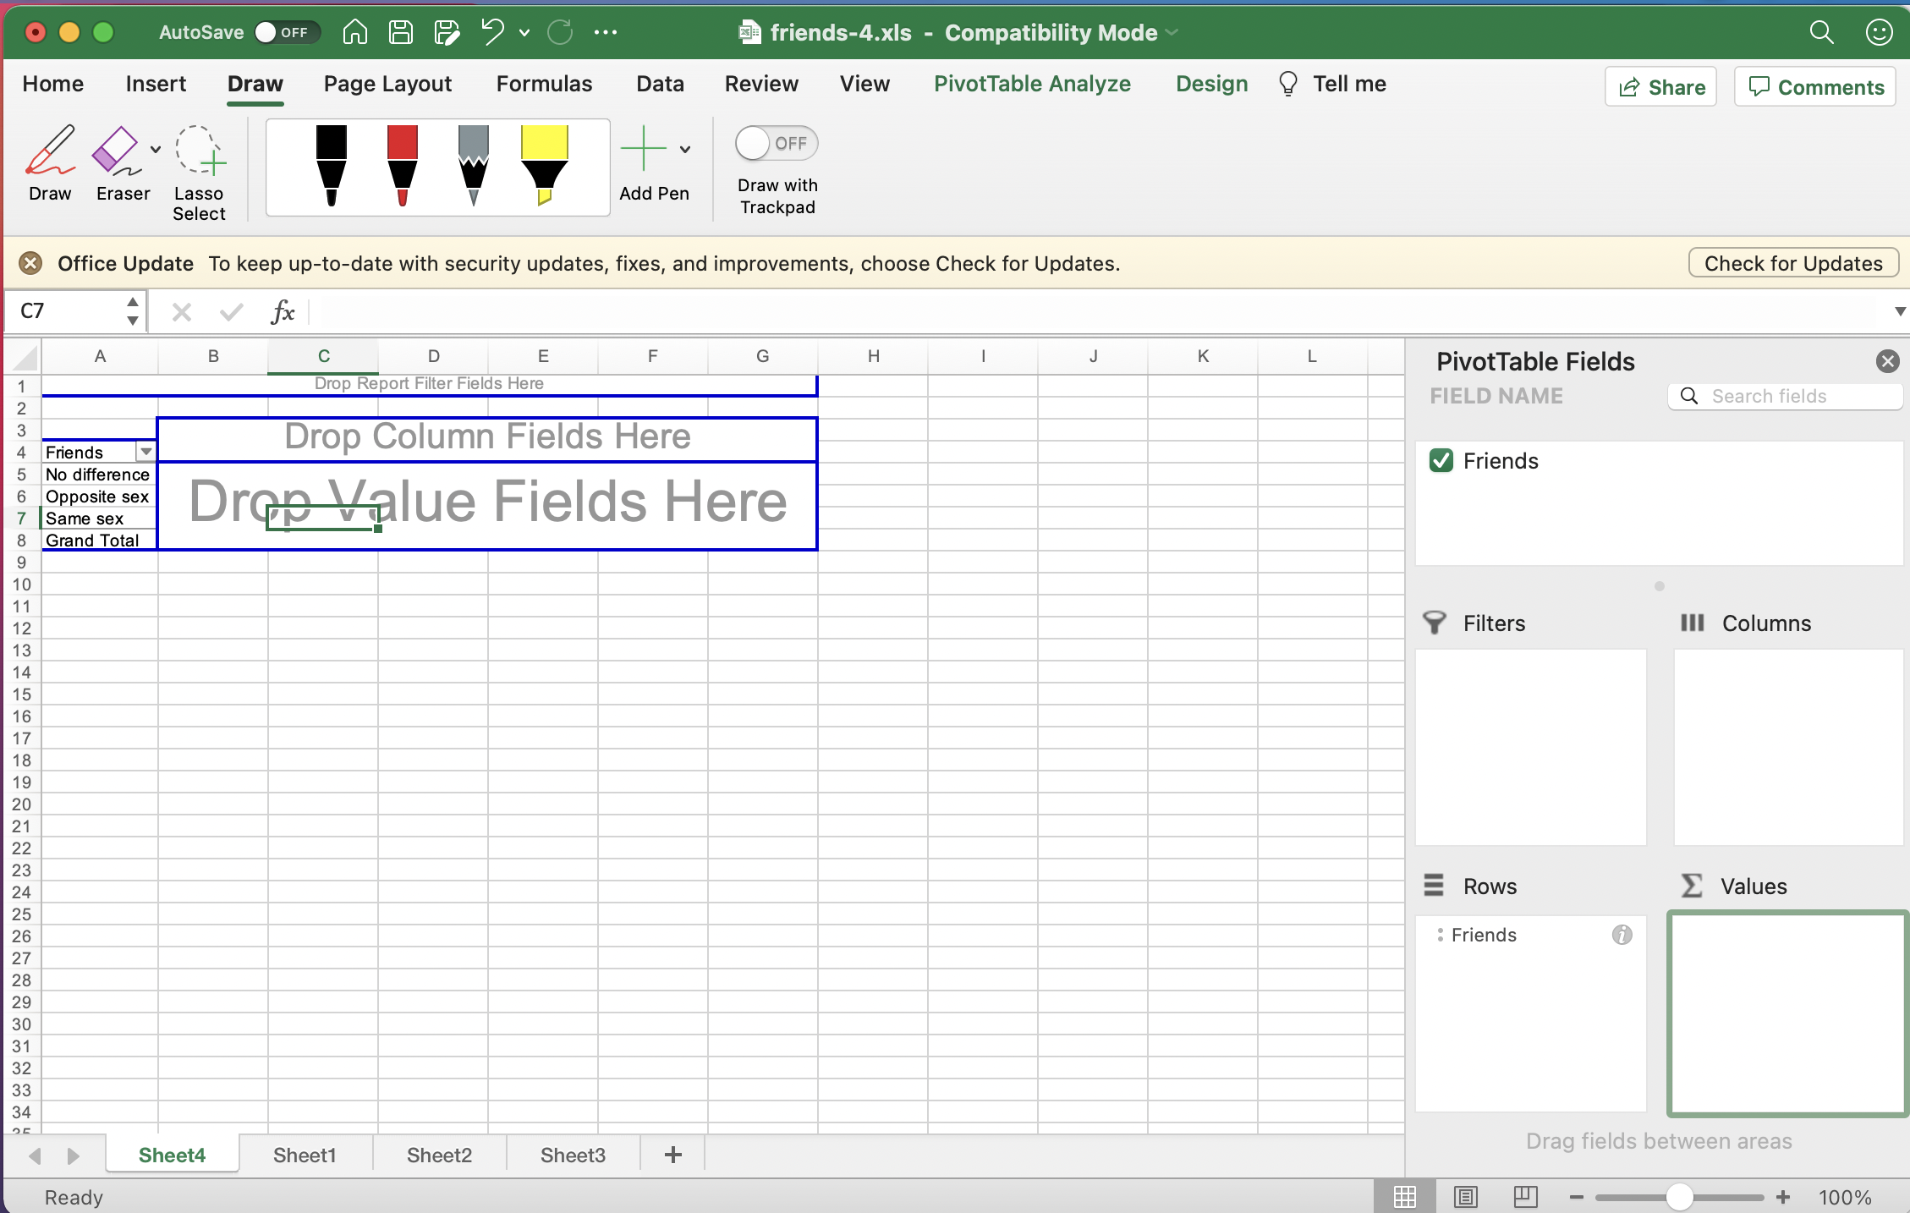Switch to Page Layout view icon
1910x1213 pixels.
tap(1465, 1196)
